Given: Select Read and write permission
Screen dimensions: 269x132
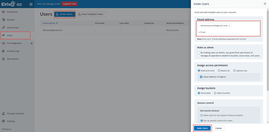Looking at the screenshot, I should (199, 71).
